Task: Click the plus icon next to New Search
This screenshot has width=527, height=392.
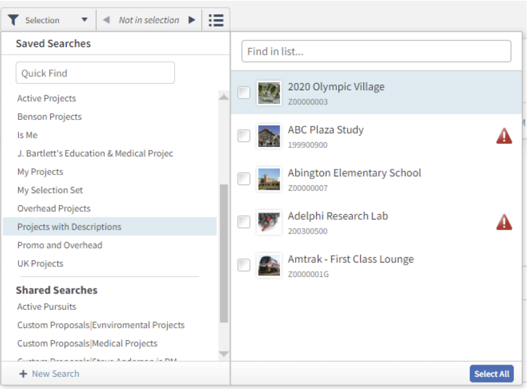Action: tap(22, 374)
